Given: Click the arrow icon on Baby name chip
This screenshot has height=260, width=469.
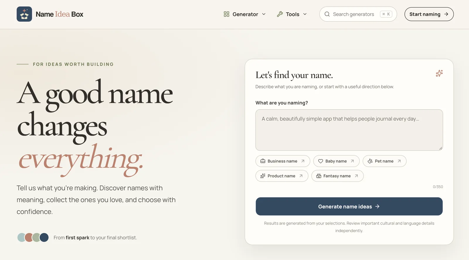Looking at the screenshot, I should pos(352,161).
